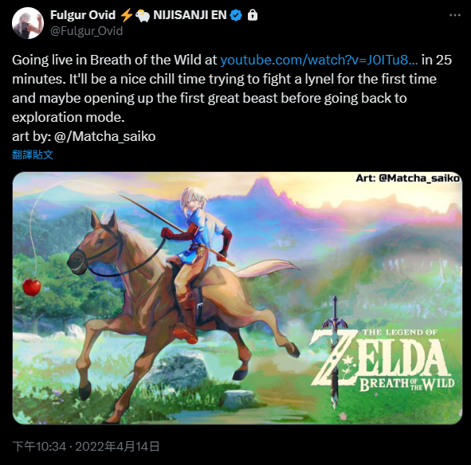The width and height of the screenshot is (471, 465).
Task: Click the red apple in the artwork
Action: point(32,287)
